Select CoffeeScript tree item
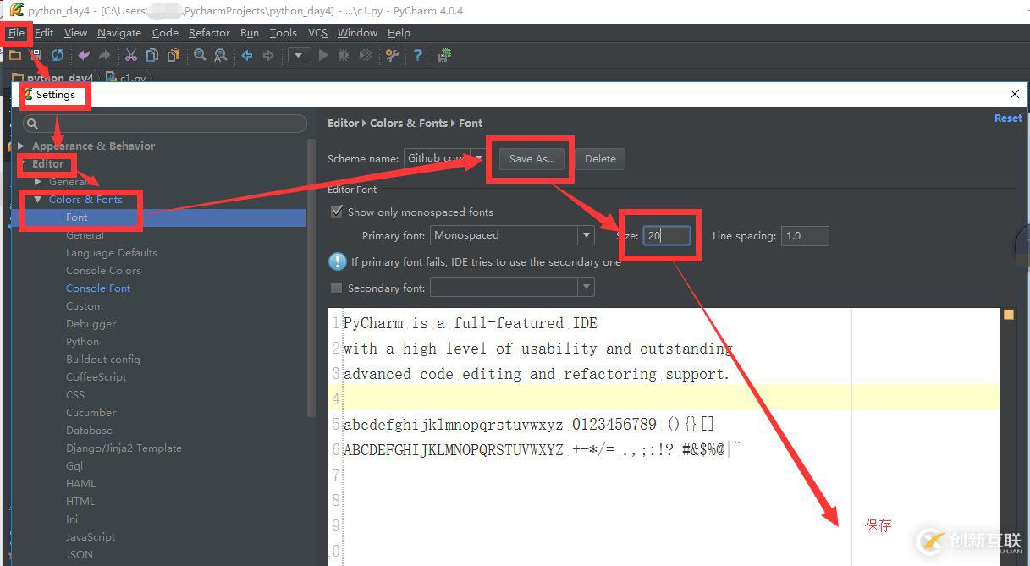The height and width of the screenshot is (566, 1030). coord(96,376)
